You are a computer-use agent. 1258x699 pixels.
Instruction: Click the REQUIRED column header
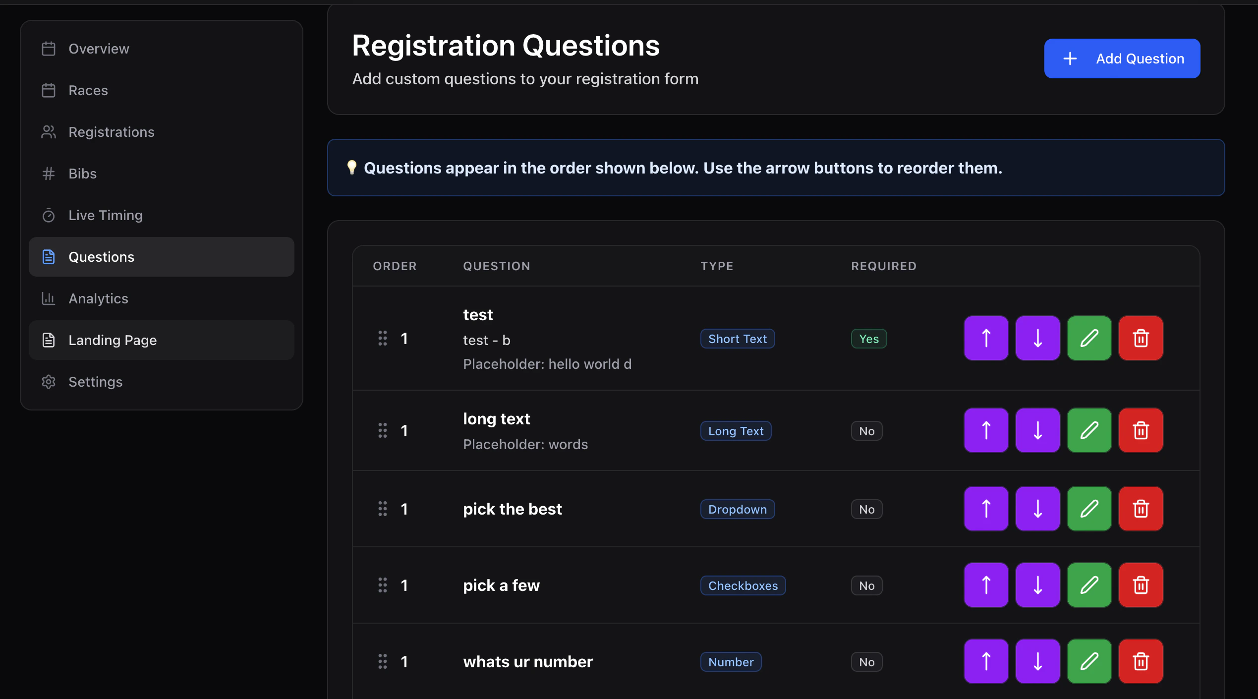point(884,266)
